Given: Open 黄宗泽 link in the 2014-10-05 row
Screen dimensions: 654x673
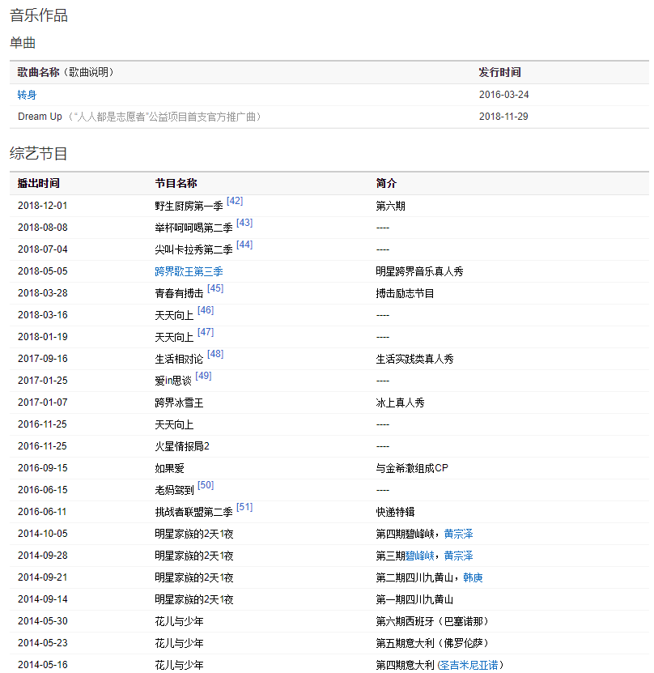Looking at the screenshot, I should coord(458,534).
